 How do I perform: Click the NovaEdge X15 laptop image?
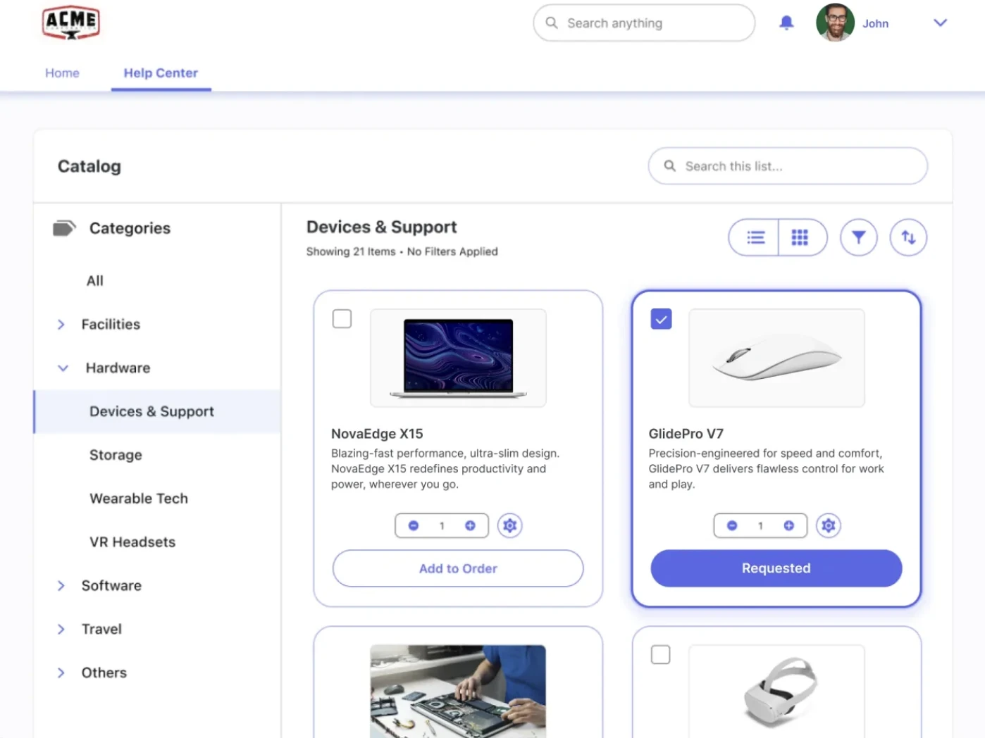(458, 358)
